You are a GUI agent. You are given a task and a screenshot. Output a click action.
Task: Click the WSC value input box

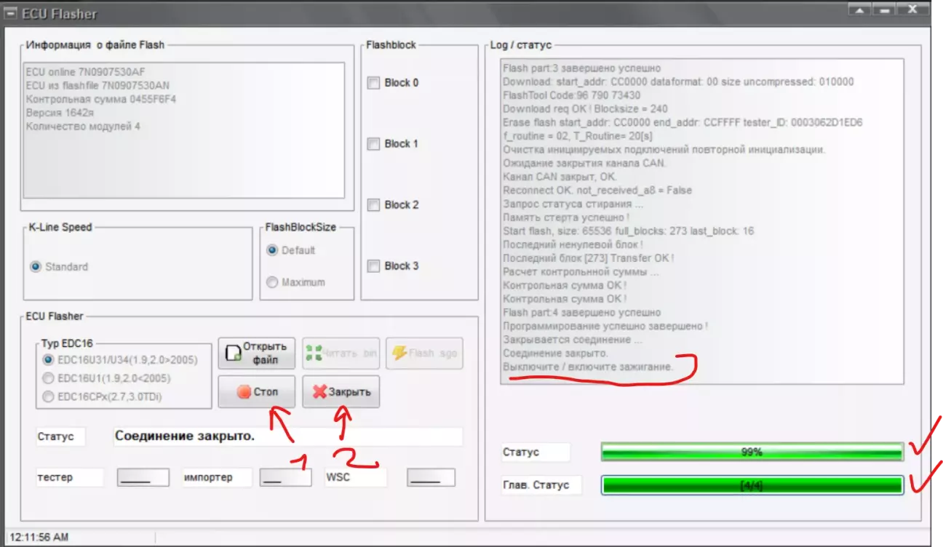click(x=431, y=477)
